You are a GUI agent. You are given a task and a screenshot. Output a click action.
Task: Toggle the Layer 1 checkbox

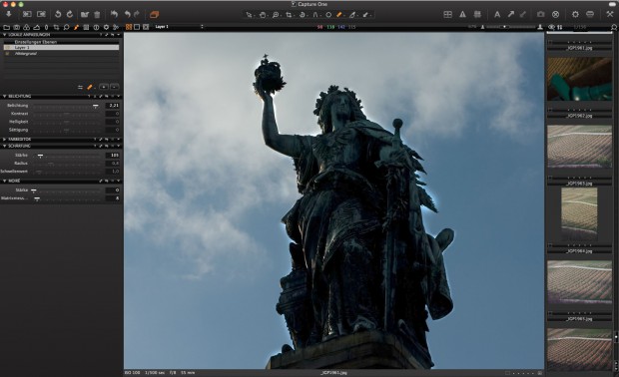[x=7, y=47]
